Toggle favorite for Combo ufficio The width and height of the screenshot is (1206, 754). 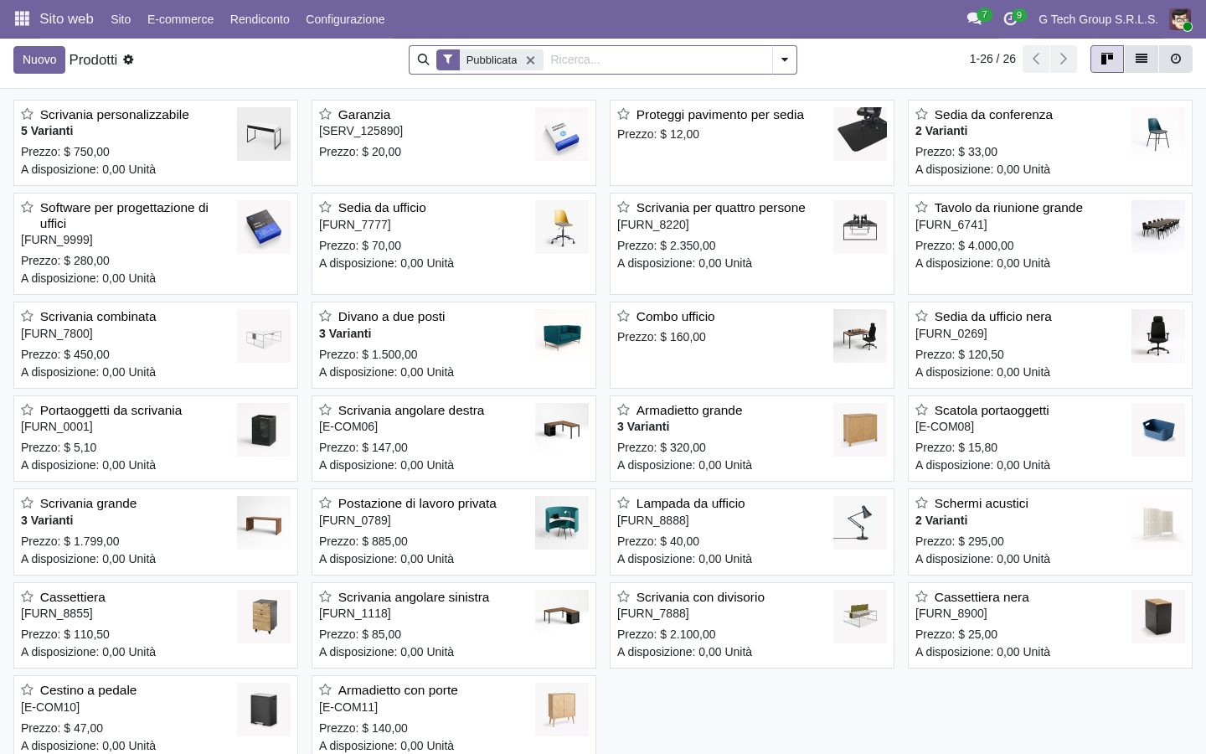(623, 316)
